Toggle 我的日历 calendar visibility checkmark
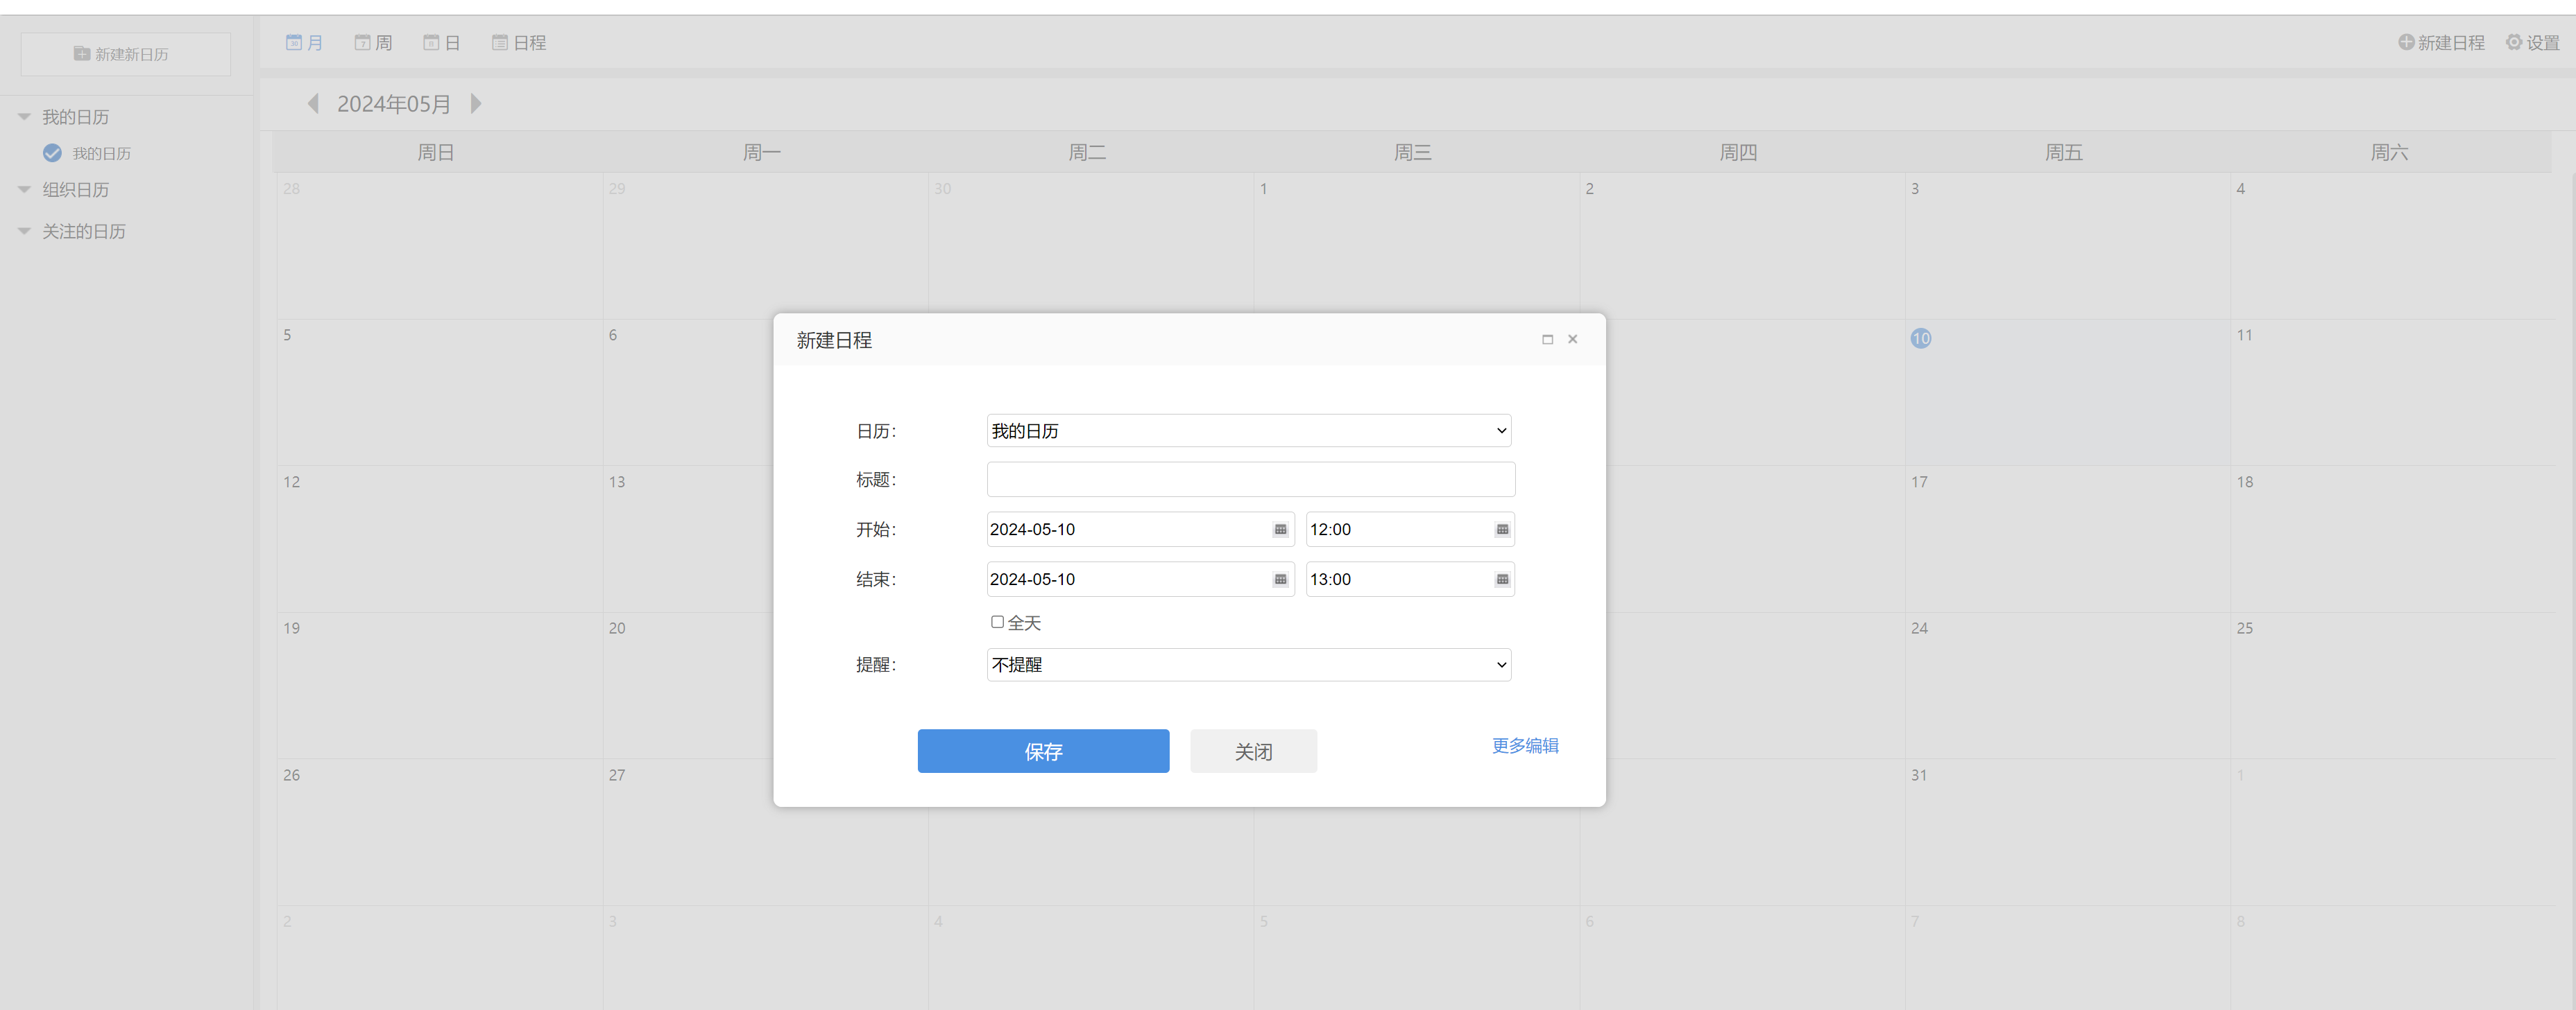 pyautogui.click(x=53, y=153)
